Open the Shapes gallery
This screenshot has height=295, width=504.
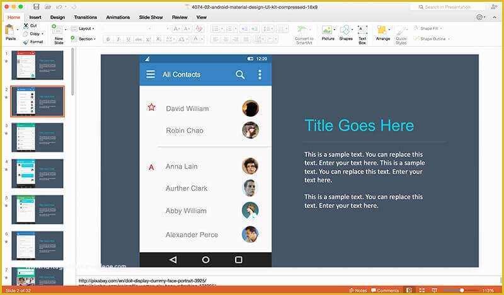point(346,33)
